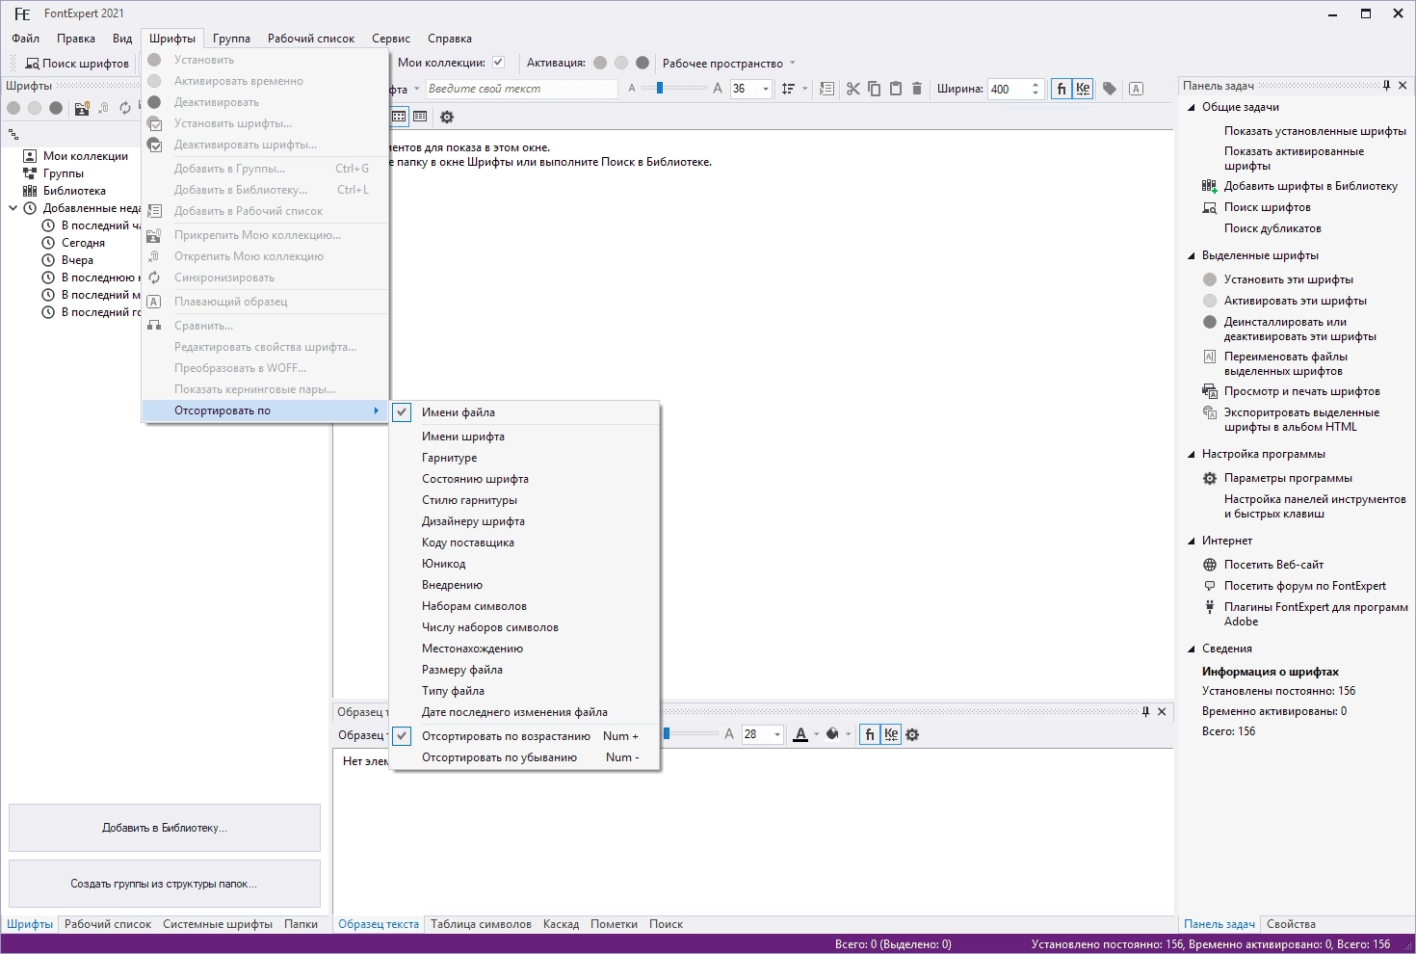Viewport: 1416px width, 954px height.
Task: Choose sort by Размеру файла
Action: click(x=525, y=670)
